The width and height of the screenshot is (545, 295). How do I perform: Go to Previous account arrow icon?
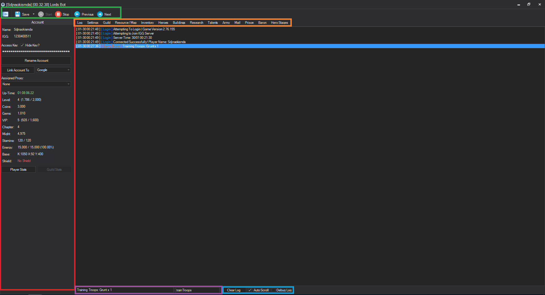pos(77,14)
